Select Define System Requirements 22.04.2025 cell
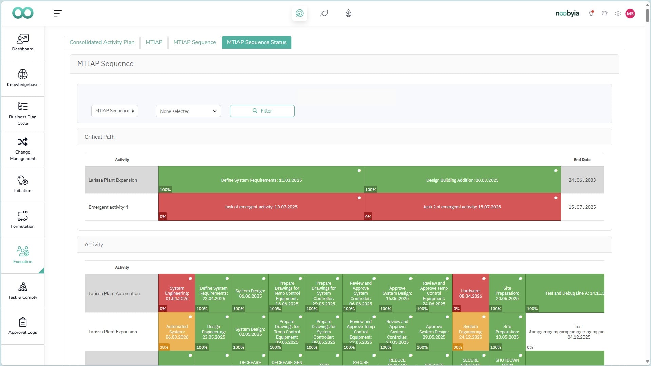Viewport: 651px width, 366px height. coord(213,293)
